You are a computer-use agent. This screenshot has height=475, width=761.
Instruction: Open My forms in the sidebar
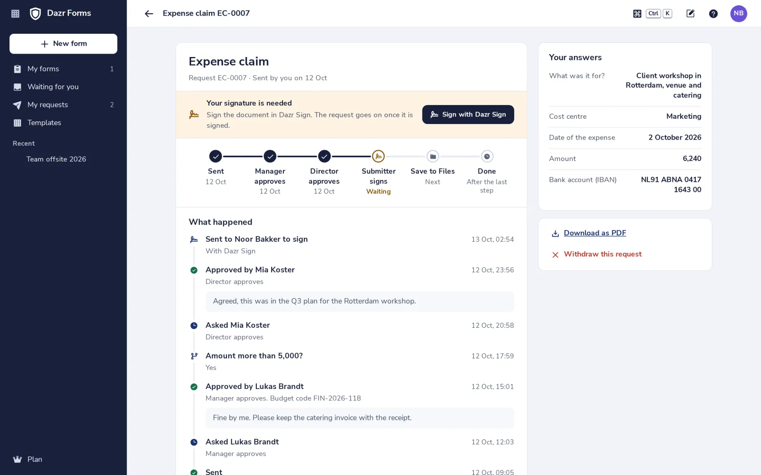[63, 69]
